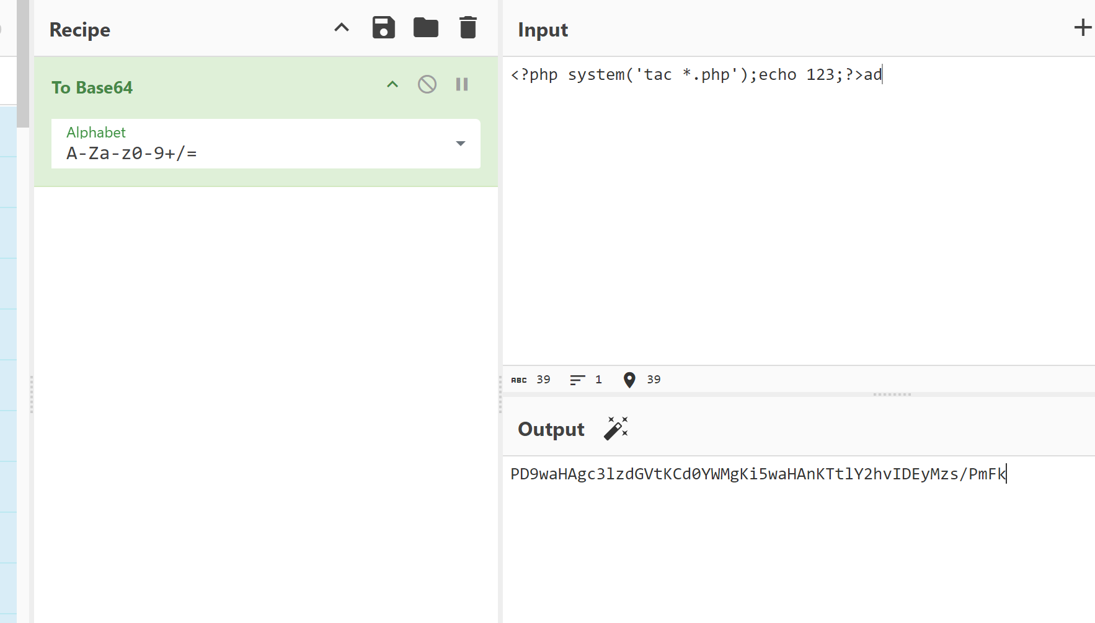
Task: Click the To Base64 operation title
Action: 92,87
